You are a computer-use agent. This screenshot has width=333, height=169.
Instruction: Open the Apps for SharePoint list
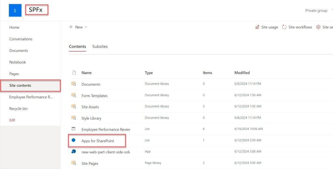coord(98,141)
